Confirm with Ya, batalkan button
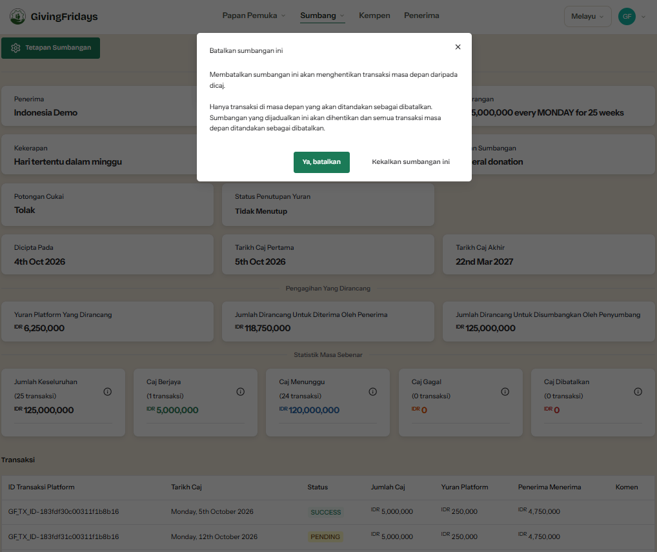The image size is (657, 552). (322, 162)
